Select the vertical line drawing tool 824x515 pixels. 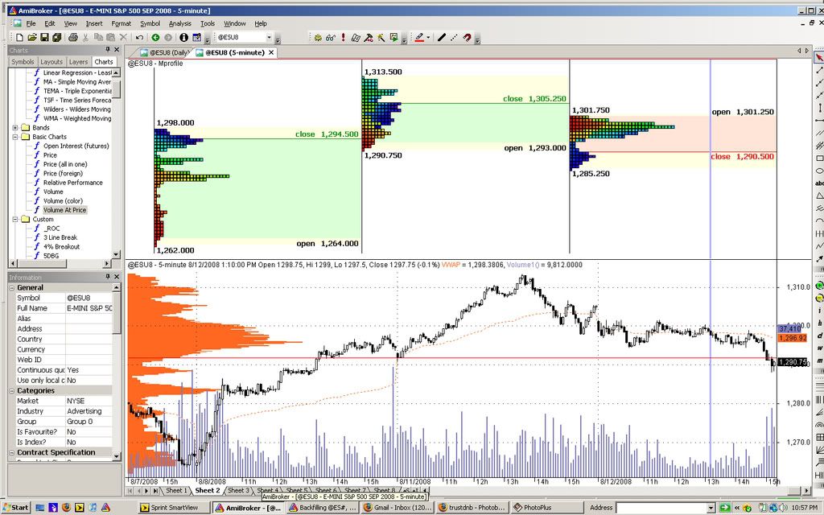[x=819, y=108]
